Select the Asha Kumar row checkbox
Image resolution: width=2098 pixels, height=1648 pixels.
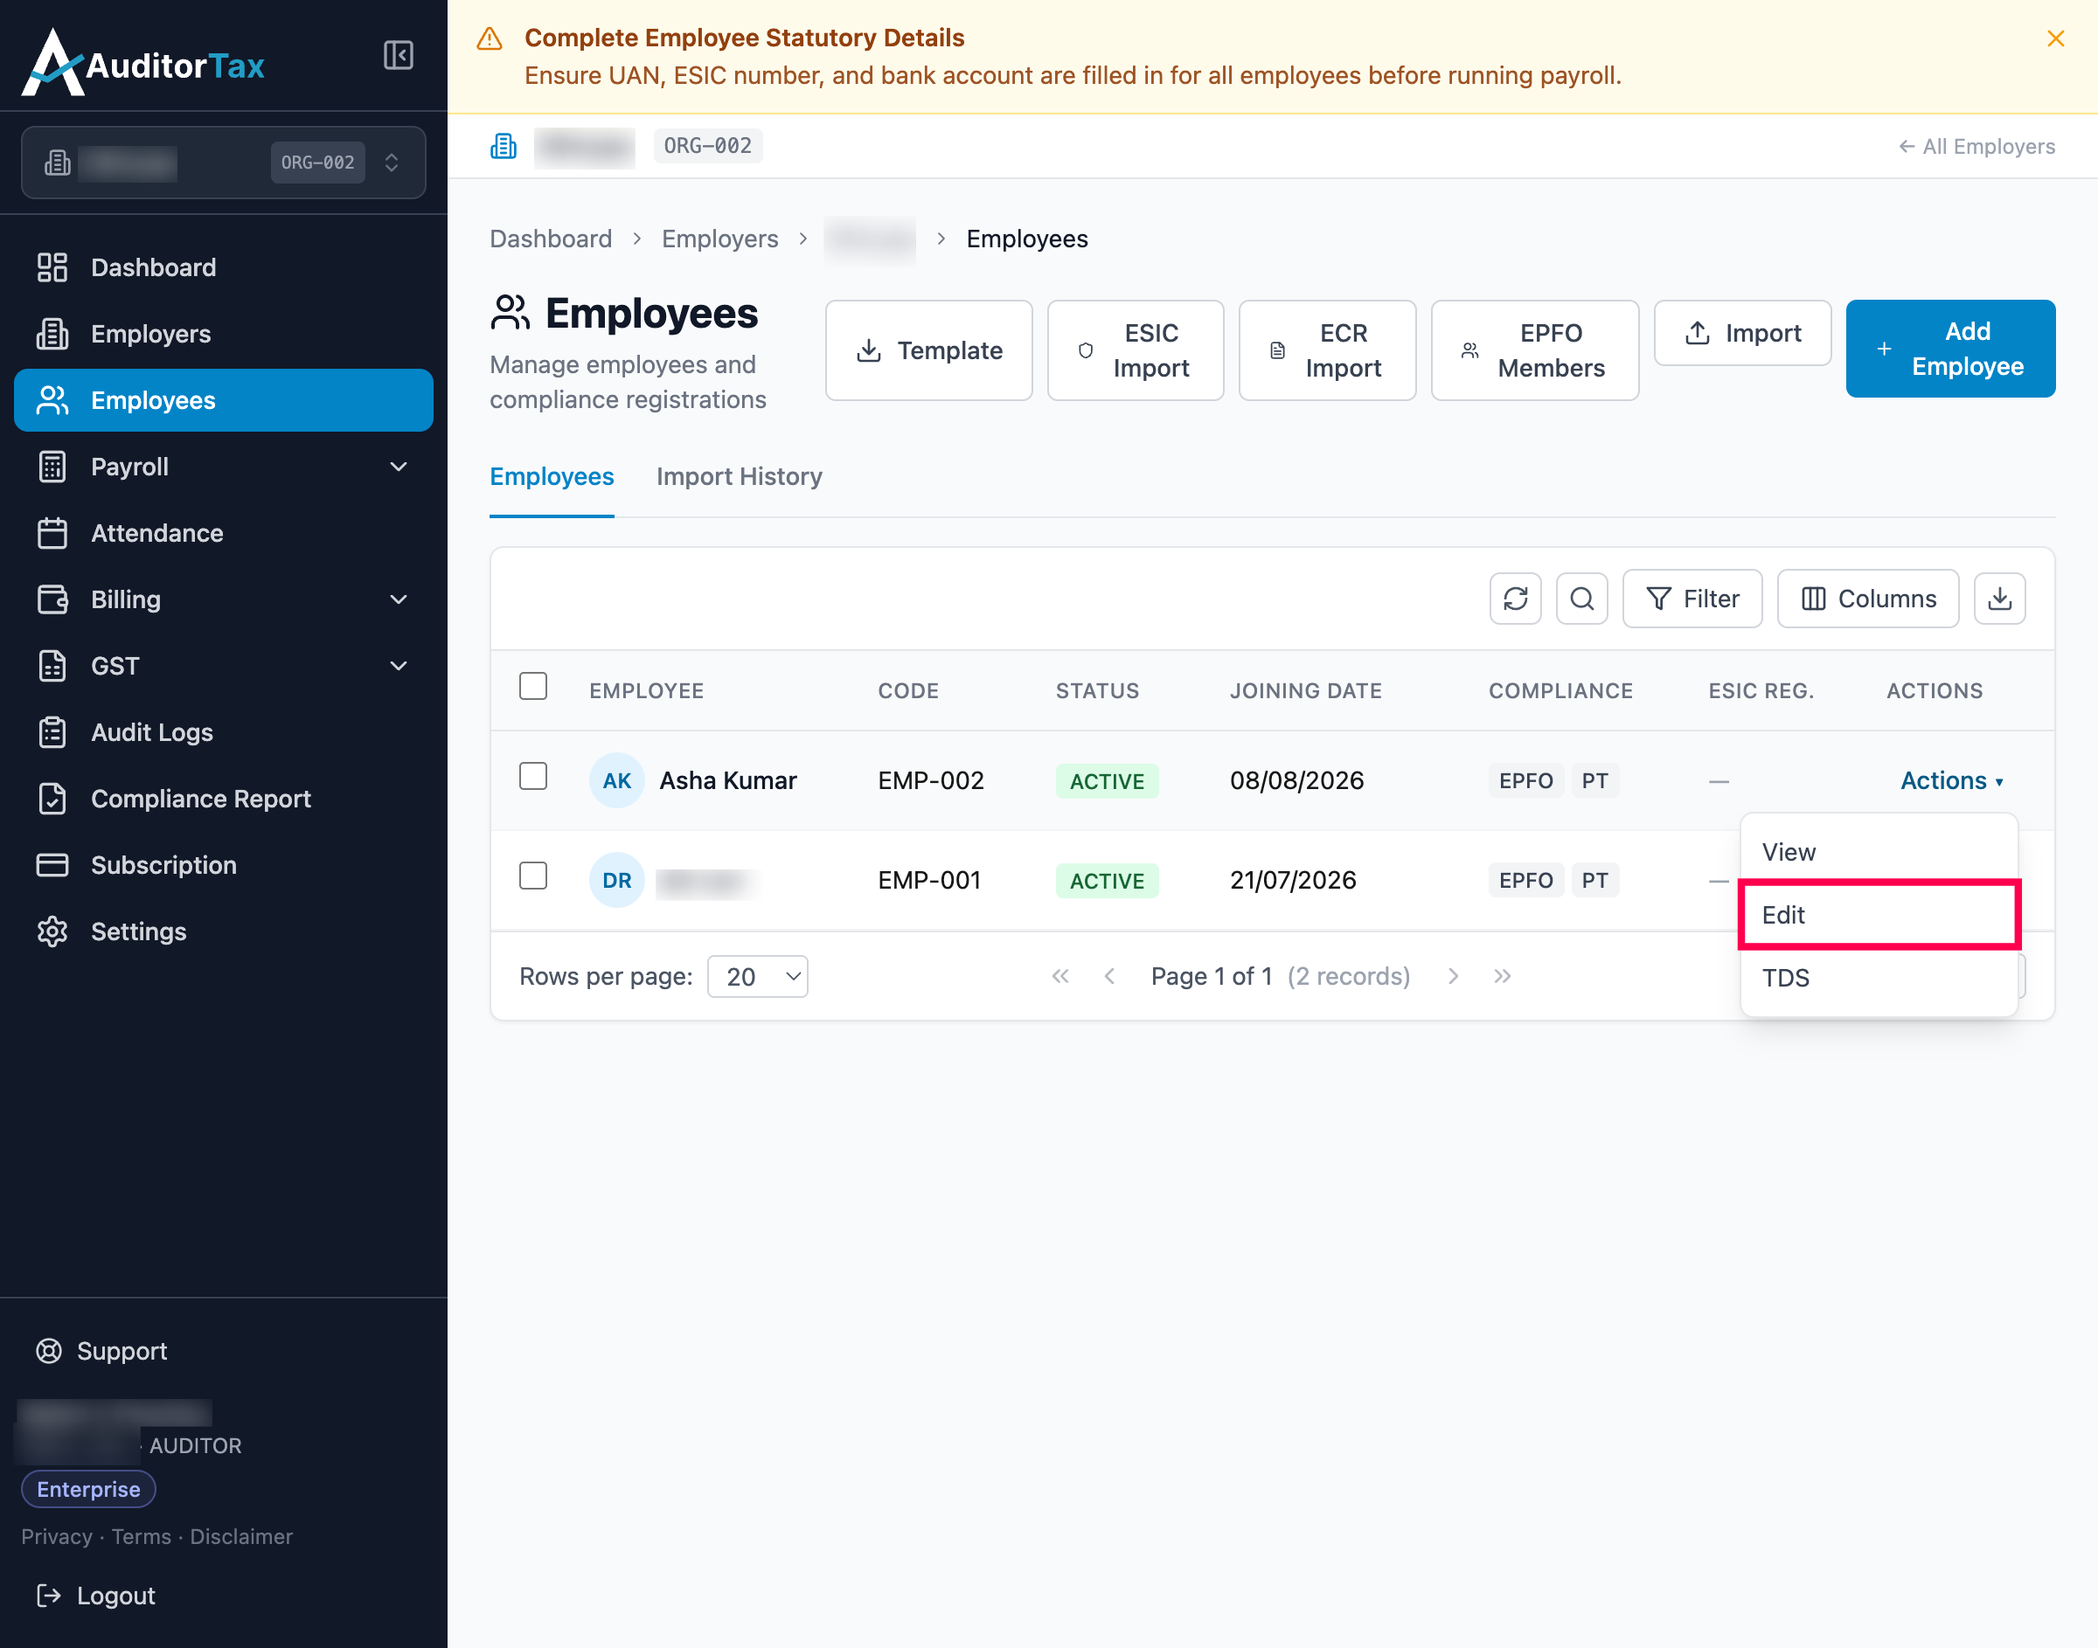[532, 777]
